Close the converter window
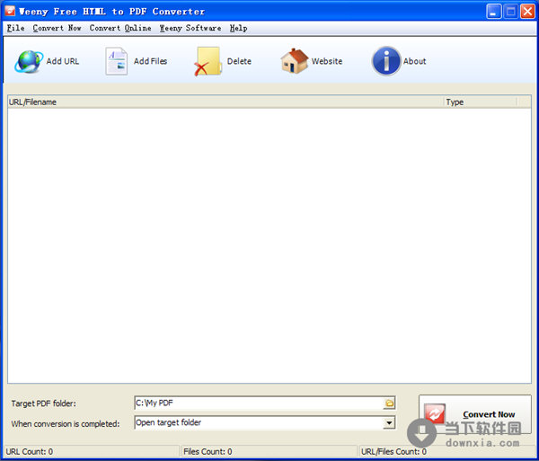Screen dimensions: 539x461 pos(527,12)
